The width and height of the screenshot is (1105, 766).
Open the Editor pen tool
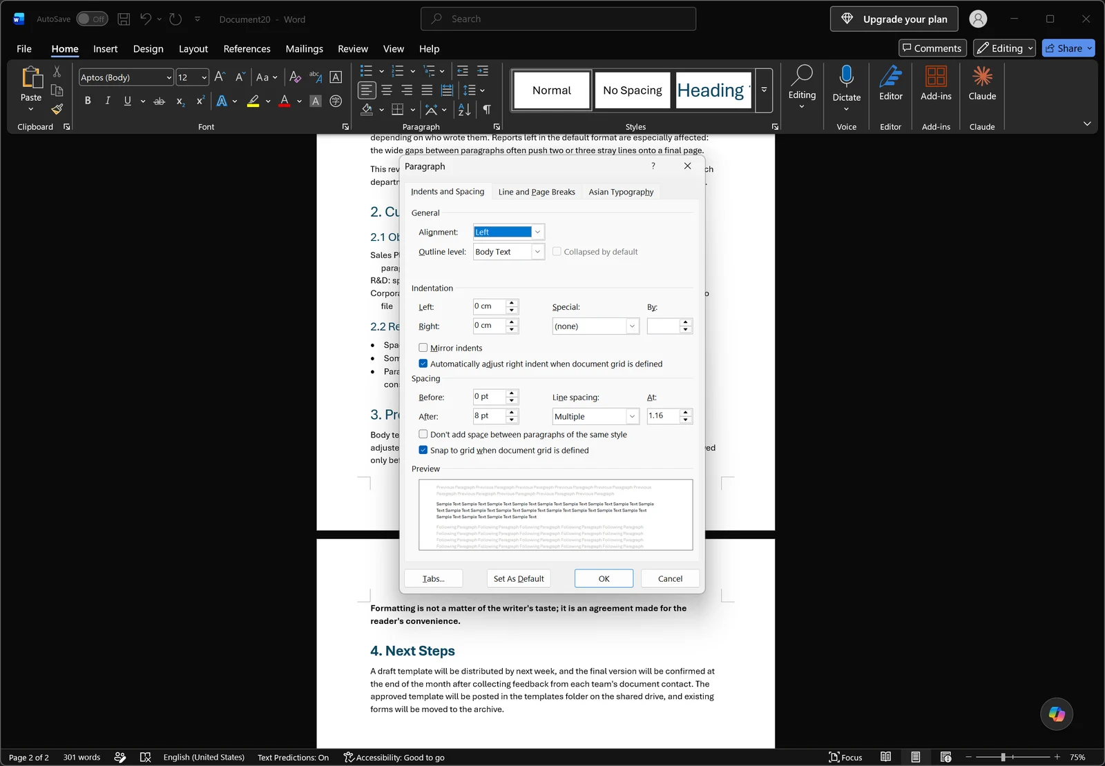(x=891, y=83)
